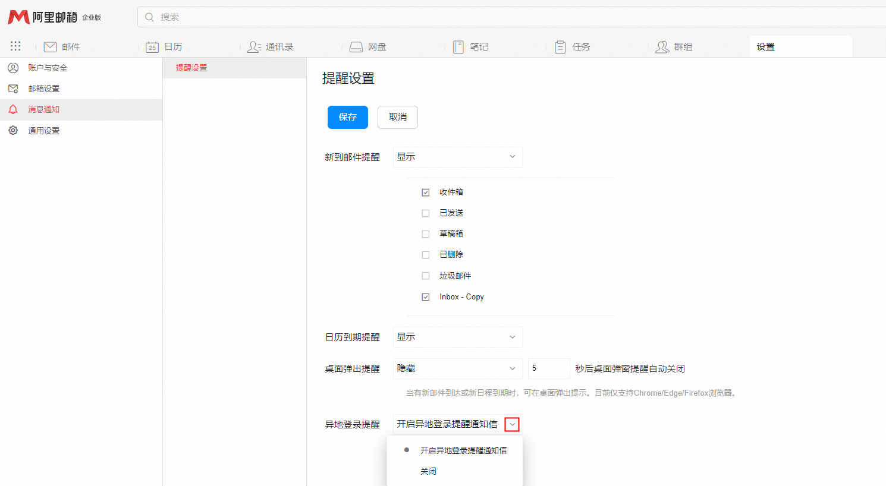Select the 设置 tab

(x=800, y=47)
